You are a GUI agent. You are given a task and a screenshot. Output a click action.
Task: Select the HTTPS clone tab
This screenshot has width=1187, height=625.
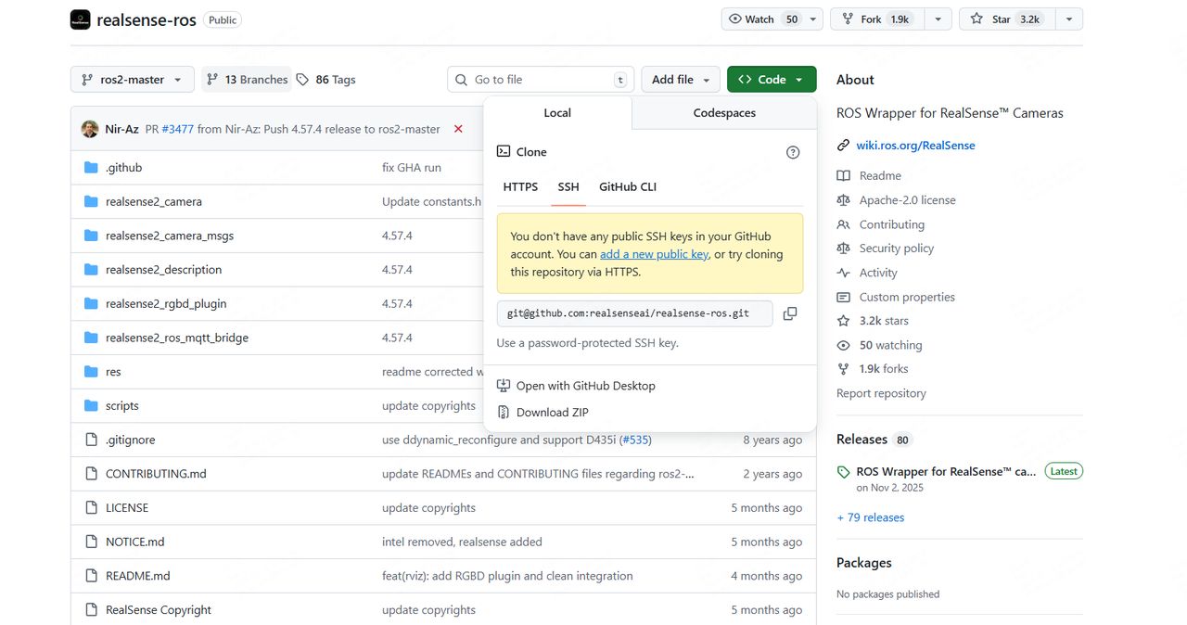coord(520,187)
